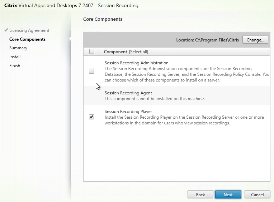This screenshot has height=202, width=274.
Task: Click the Session Recording Agent title
Action: (128, 93)
